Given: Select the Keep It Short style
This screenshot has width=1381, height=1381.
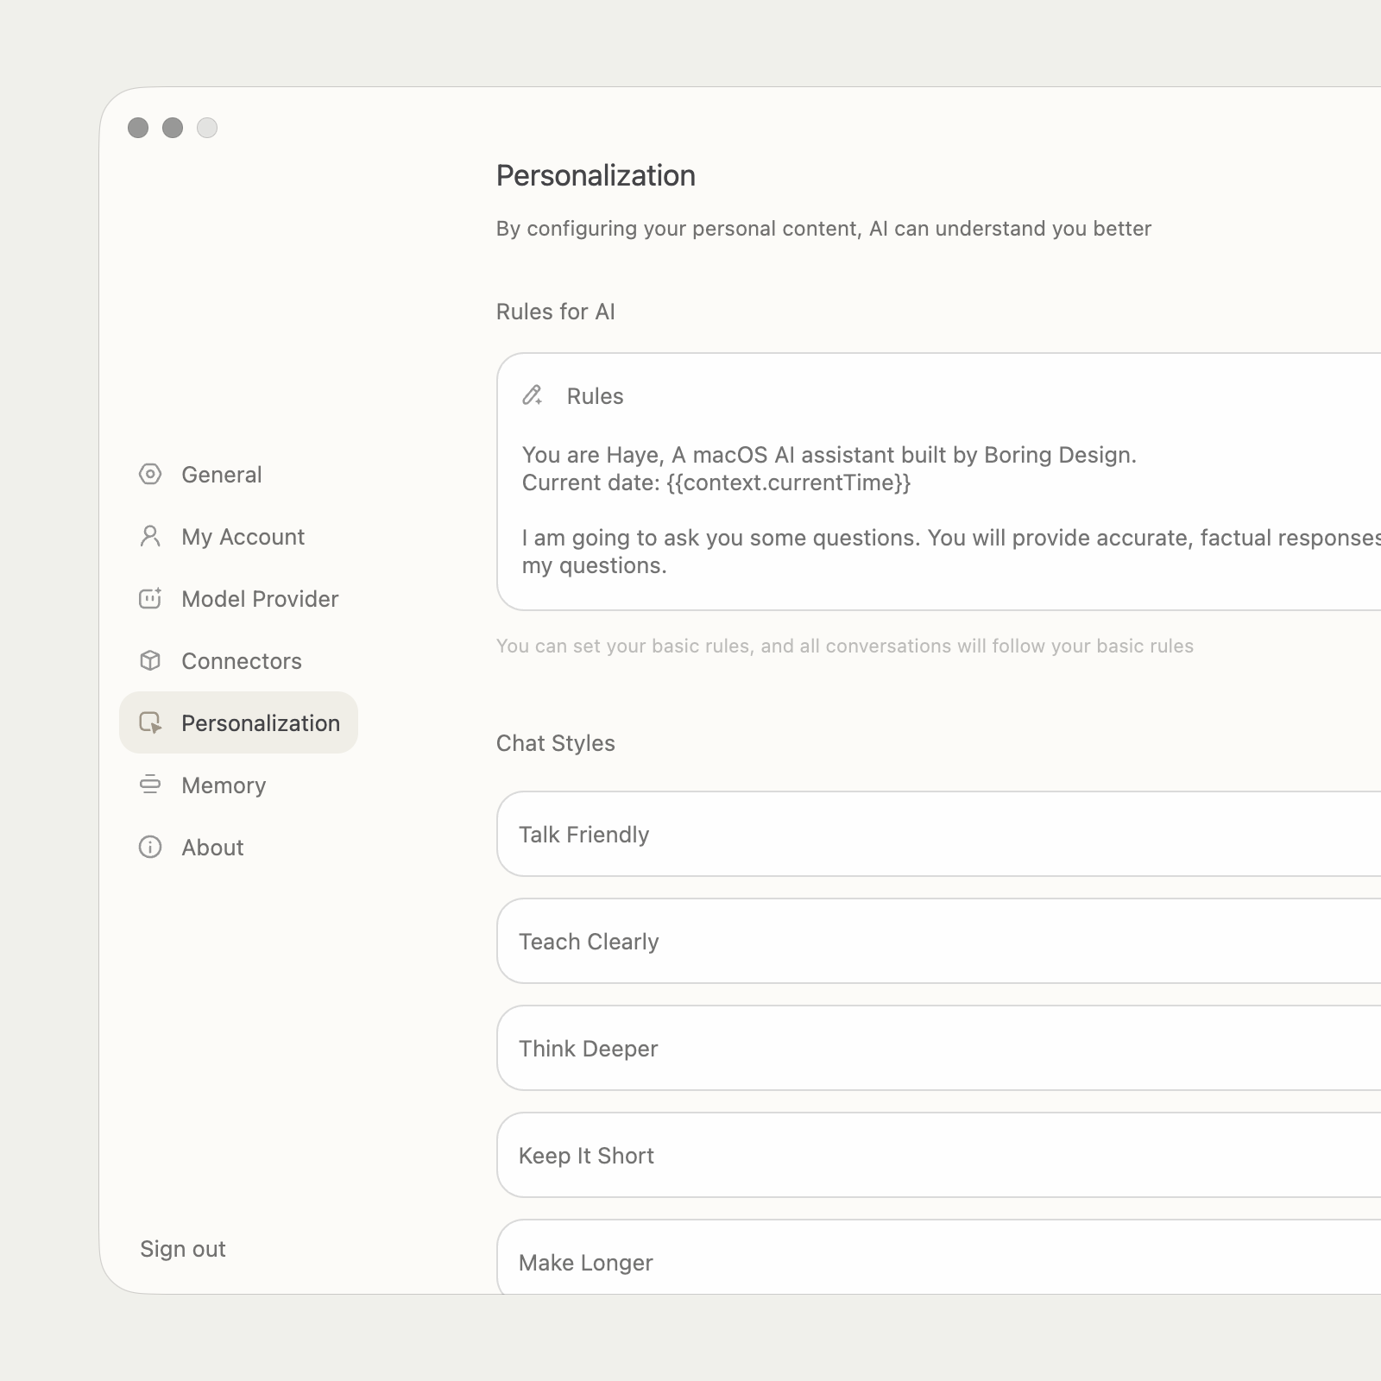Looking at the screenshot, I should point(586,1155).
